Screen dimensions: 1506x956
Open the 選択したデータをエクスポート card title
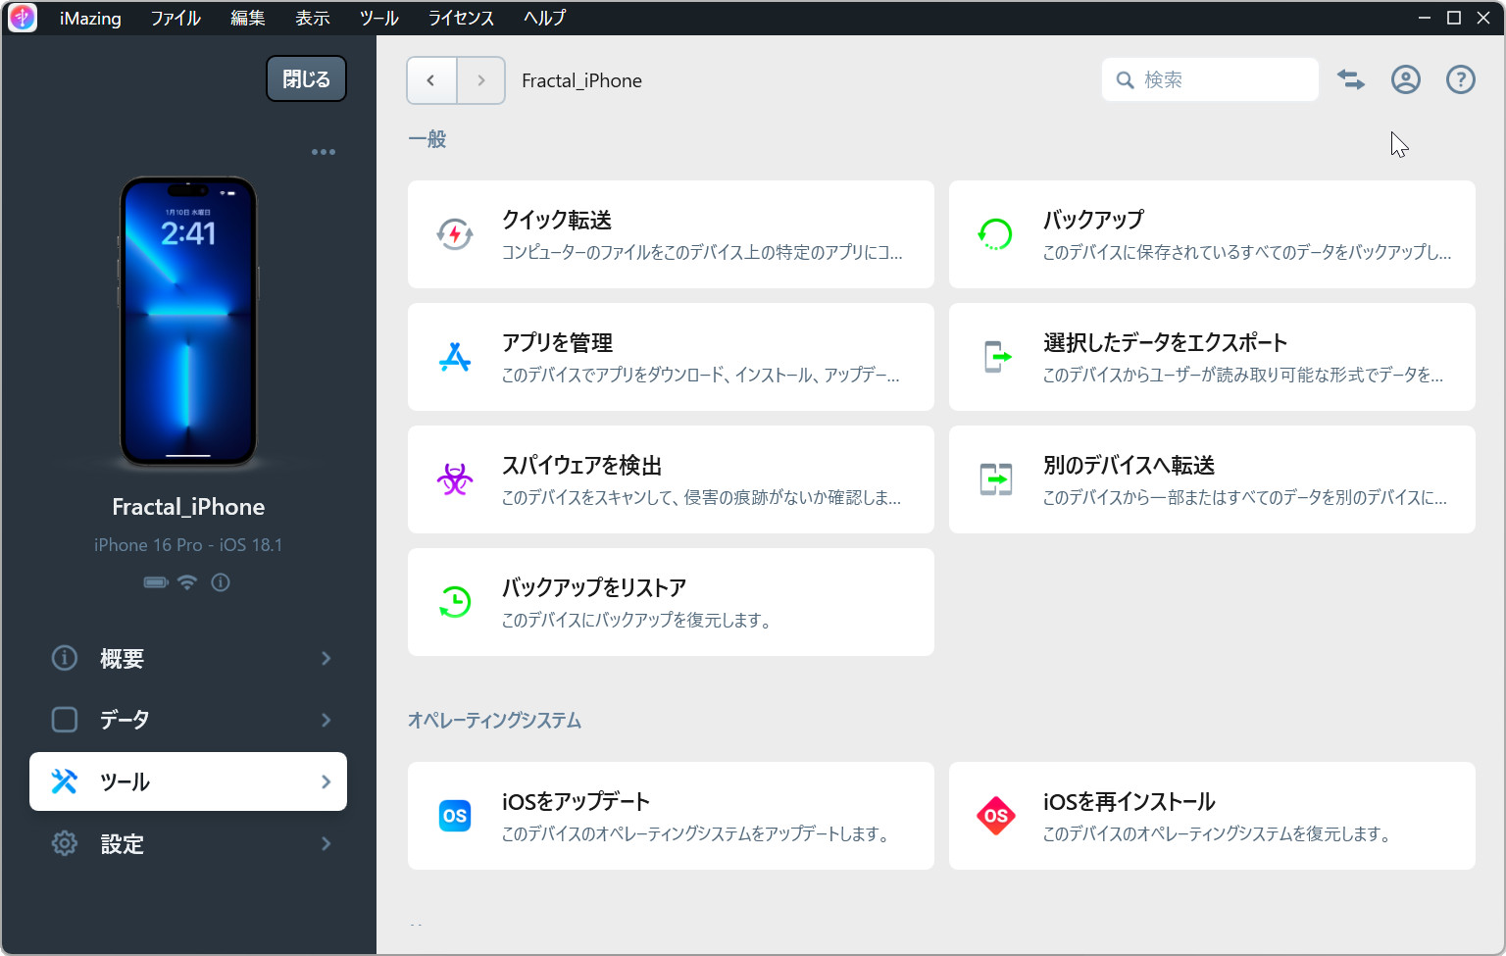point(1165,342)
